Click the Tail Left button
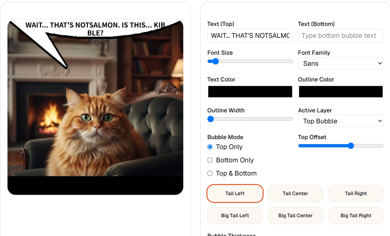Viewport: 390px width, 236px height. click(235, 193)
